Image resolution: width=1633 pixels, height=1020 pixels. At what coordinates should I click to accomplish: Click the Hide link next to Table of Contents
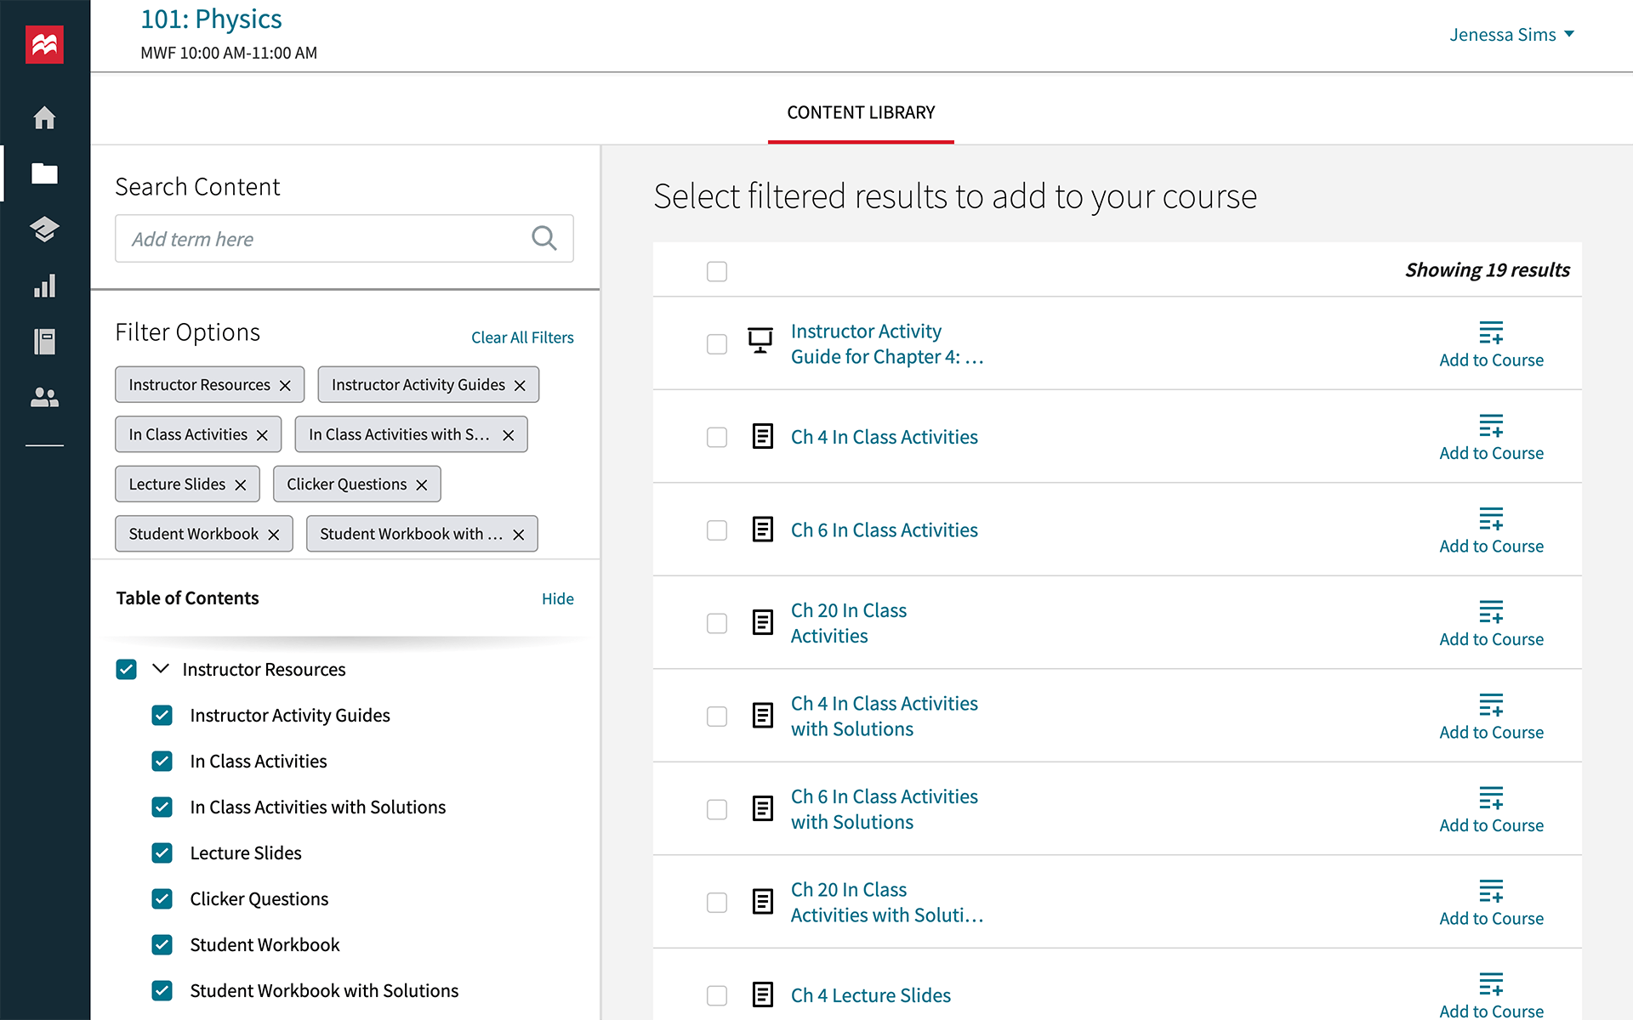[556, 598]
